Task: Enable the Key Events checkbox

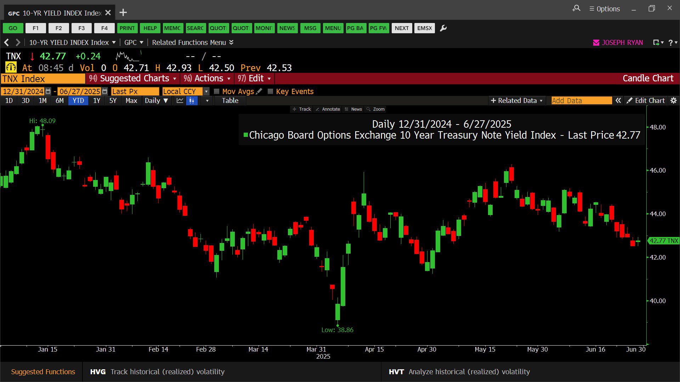Action: (270, 92)
